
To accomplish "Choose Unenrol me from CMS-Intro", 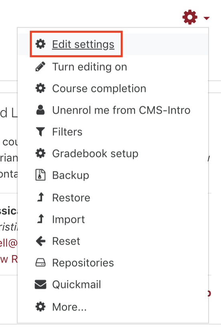I will pyautogui.click(x=121, y=110).
